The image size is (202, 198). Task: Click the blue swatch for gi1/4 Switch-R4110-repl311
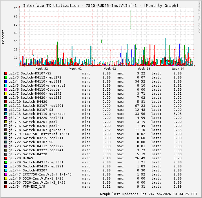pos(6,81)
